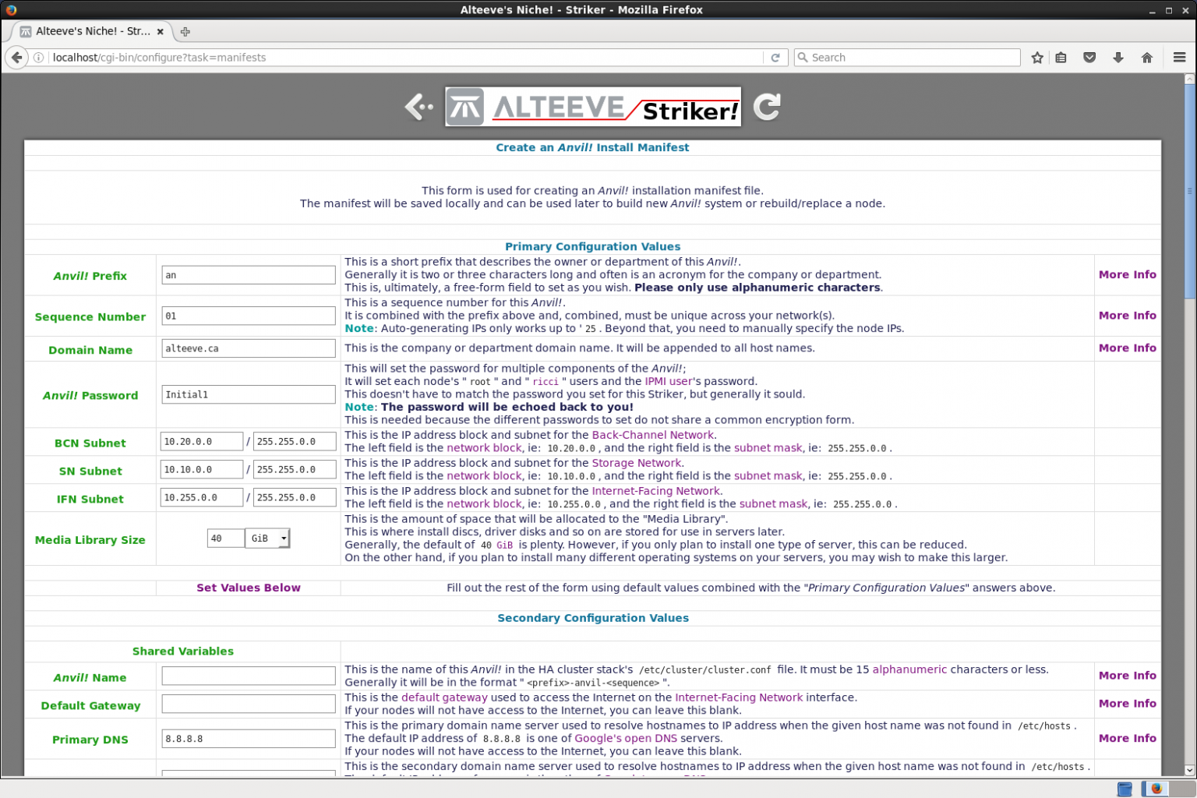
Task: Open Media Library Size unit dropdown
Action: pyautogui.click(x=267, y=538)
